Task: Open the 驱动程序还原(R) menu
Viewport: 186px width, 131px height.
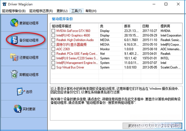Action: pyautogui.click(x=41, y=11)
